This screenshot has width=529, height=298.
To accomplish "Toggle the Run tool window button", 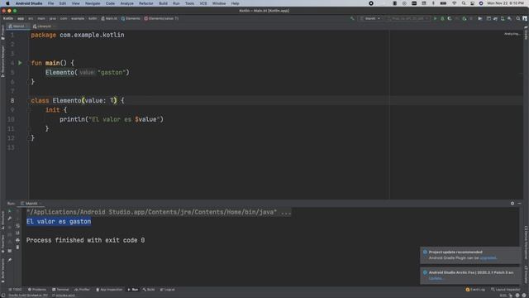I will 133,290.
